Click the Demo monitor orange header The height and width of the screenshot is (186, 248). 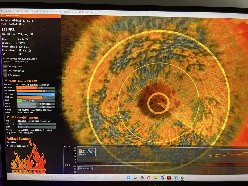tap(30, 16)
